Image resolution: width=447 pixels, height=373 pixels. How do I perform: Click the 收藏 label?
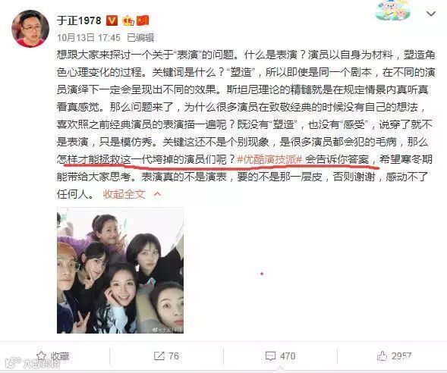click(x=60, y=356)
